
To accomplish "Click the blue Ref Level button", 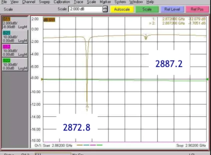I will [172, 9].
